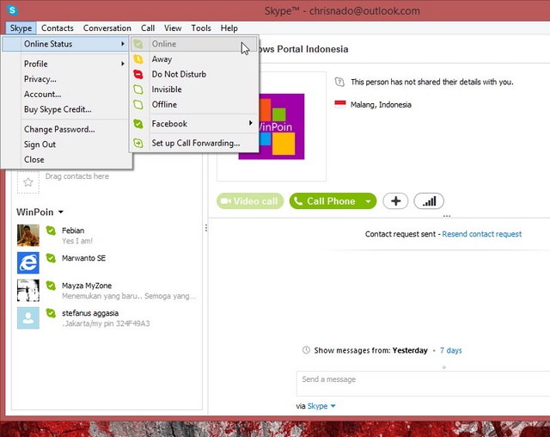Choose Privacy... from Skype menu
Viewport: 550px width, 437px height.
pos(40,79)
